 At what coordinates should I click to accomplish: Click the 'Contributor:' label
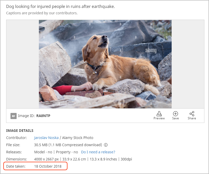tap(17, 138)
